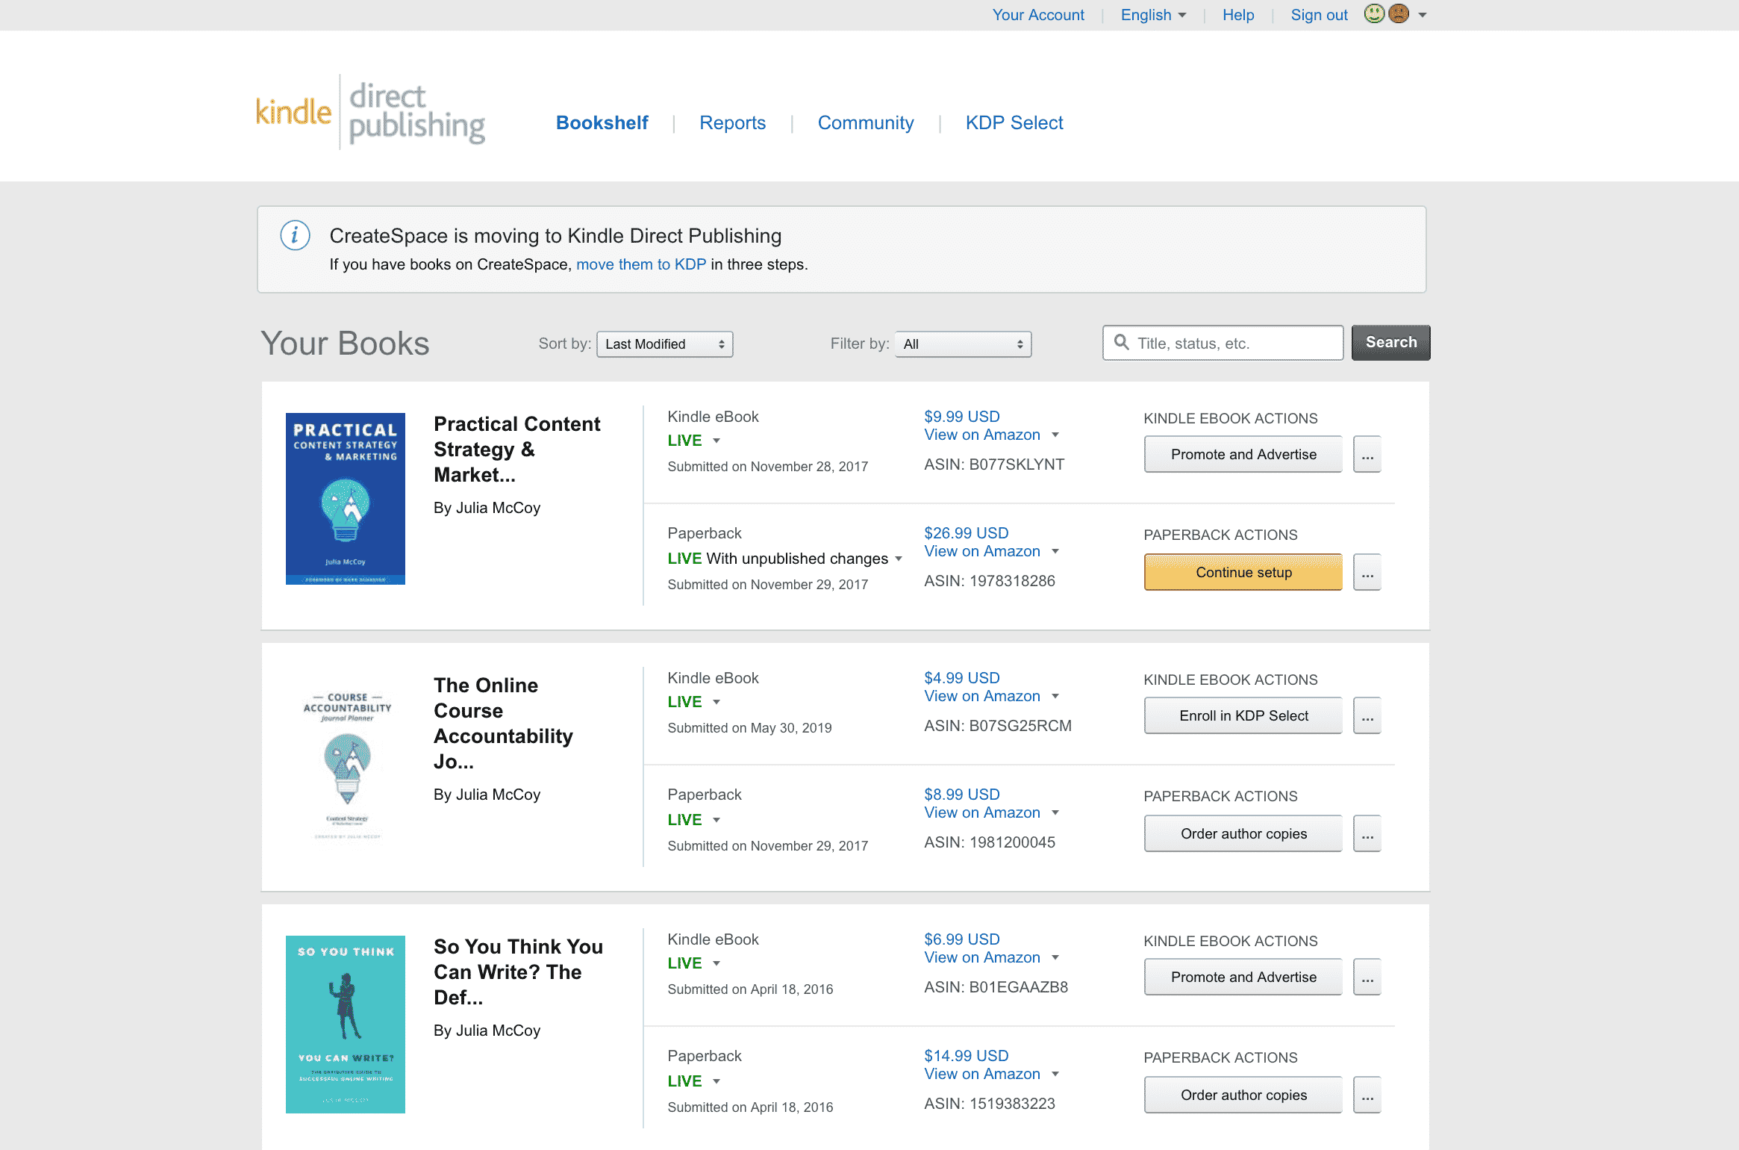Click The Online Course Accountability Jo... title
Image resolution: width=1739 pixels, height=1150 pixels.
(504, 724)
